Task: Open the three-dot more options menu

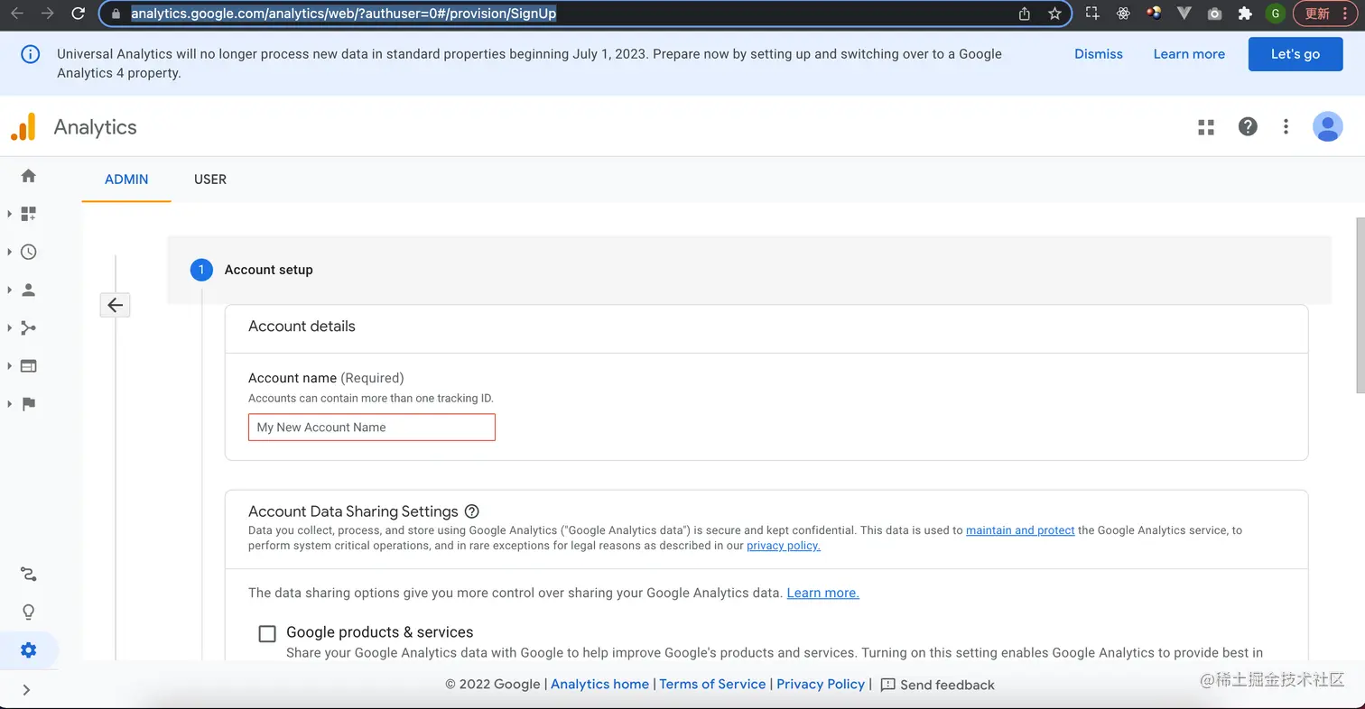Action: tap(1286, 127)
